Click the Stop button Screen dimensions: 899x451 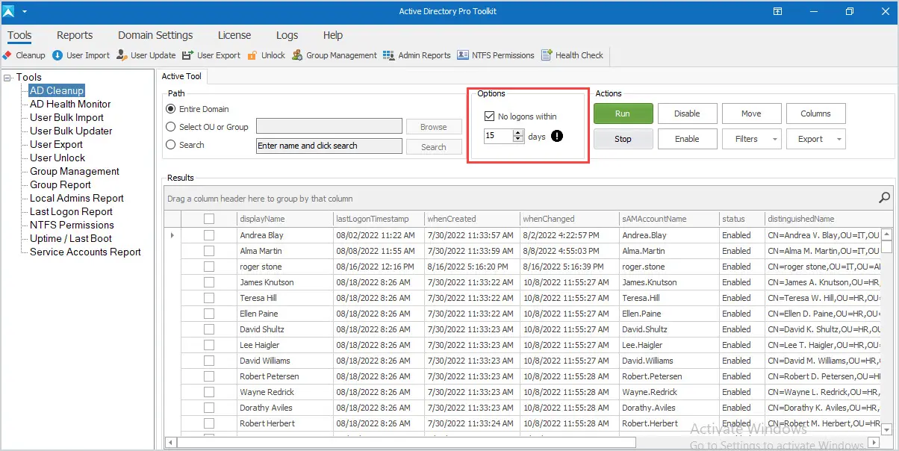pos(623,139)
